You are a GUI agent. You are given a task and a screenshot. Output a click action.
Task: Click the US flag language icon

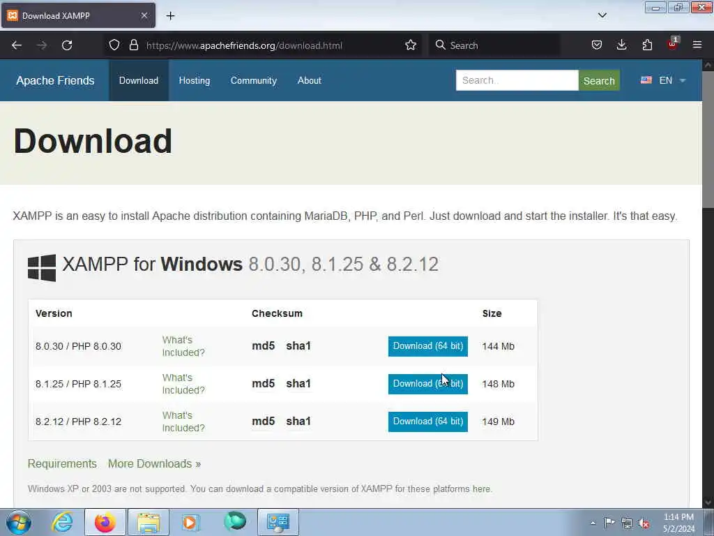[x=646, y=80]
